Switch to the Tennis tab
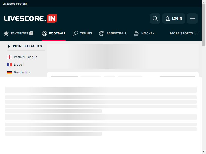206x154 pixels. [82, 33]
